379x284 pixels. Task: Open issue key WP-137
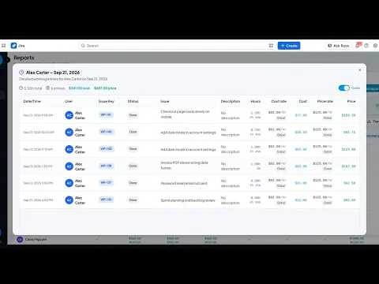[x=106, y=182]
